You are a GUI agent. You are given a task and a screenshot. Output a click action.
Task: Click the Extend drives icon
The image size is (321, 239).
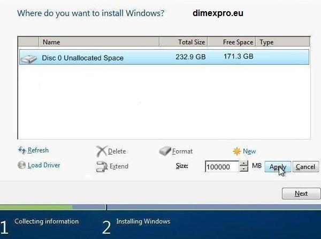coord(102,166)
